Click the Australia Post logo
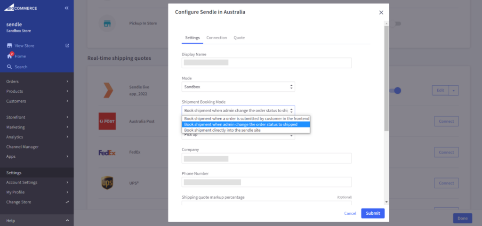This screenshot has height=226, width=482. coord(107,121)
